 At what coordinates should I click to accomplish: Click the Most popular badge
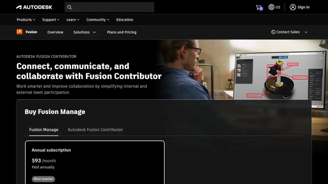point(43,179)
